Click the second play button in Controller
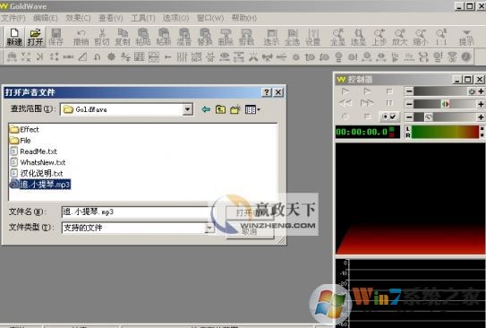The width and height of the screenshot is (486, 328). [x=367, y=91]
